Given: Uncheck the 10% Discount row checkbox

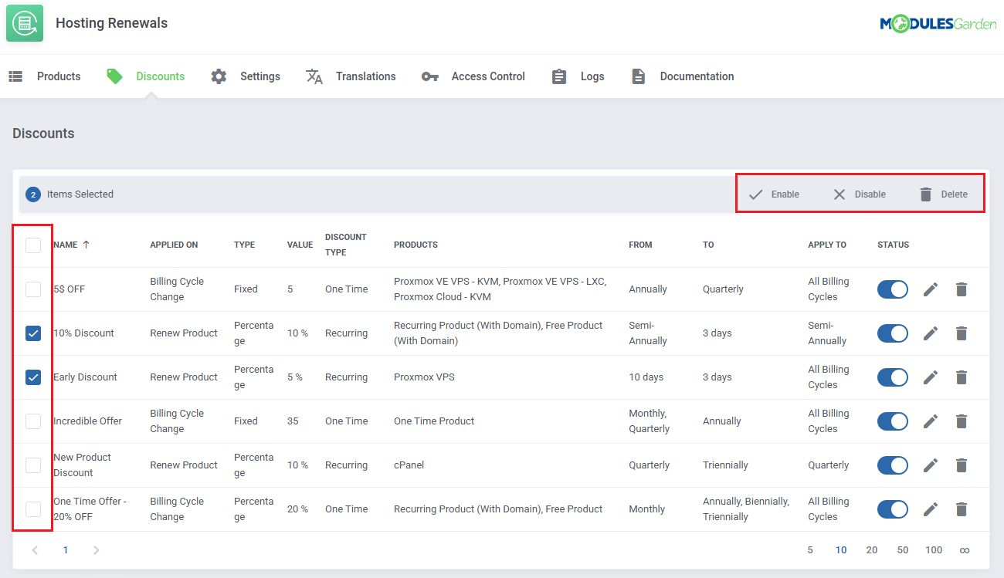Looking at the screenshot, I should [x=33, y=333].
